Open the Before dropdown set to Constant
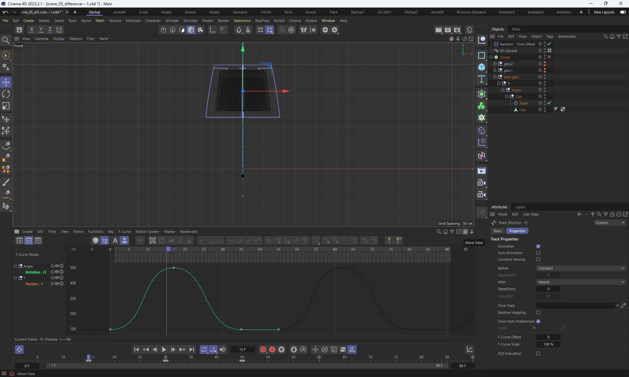Screen dimensions: 629x377 pyautogui.click(x=581, y=268)
